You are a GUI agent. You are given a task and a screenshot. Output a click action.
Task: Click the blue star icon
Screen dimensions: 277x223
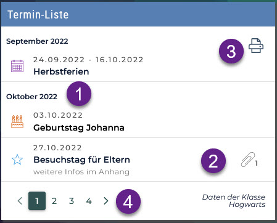(17, 160)
